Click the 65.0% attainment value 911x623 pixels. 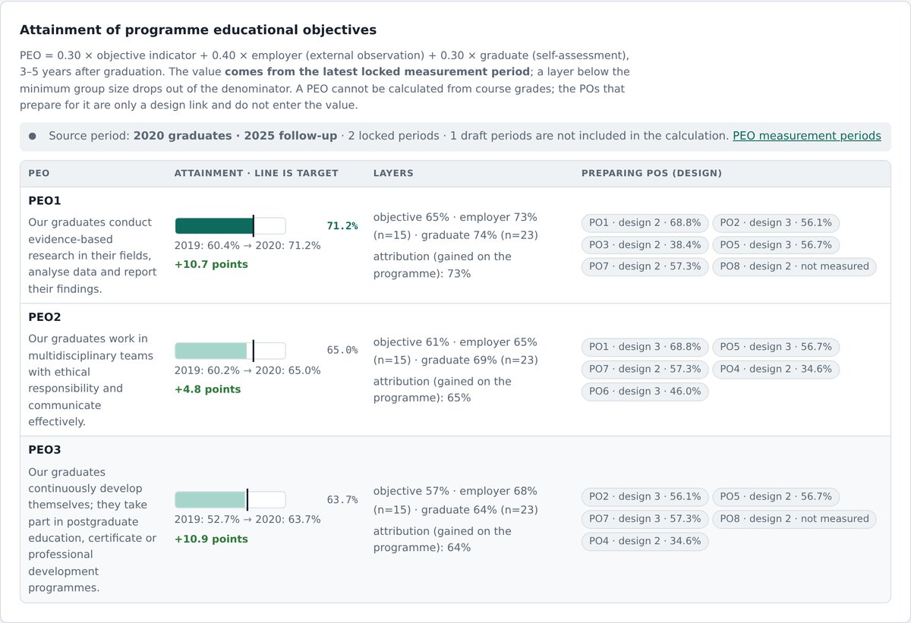[x=342, y=351]
